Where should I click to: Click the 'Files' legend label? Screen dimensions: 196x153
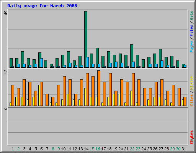click(x=191, y=31)
